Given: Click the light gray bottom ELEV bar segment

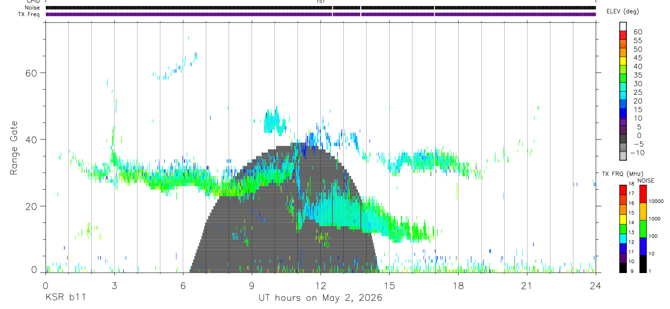Looking at the screenshot, I should coord(623,156).
